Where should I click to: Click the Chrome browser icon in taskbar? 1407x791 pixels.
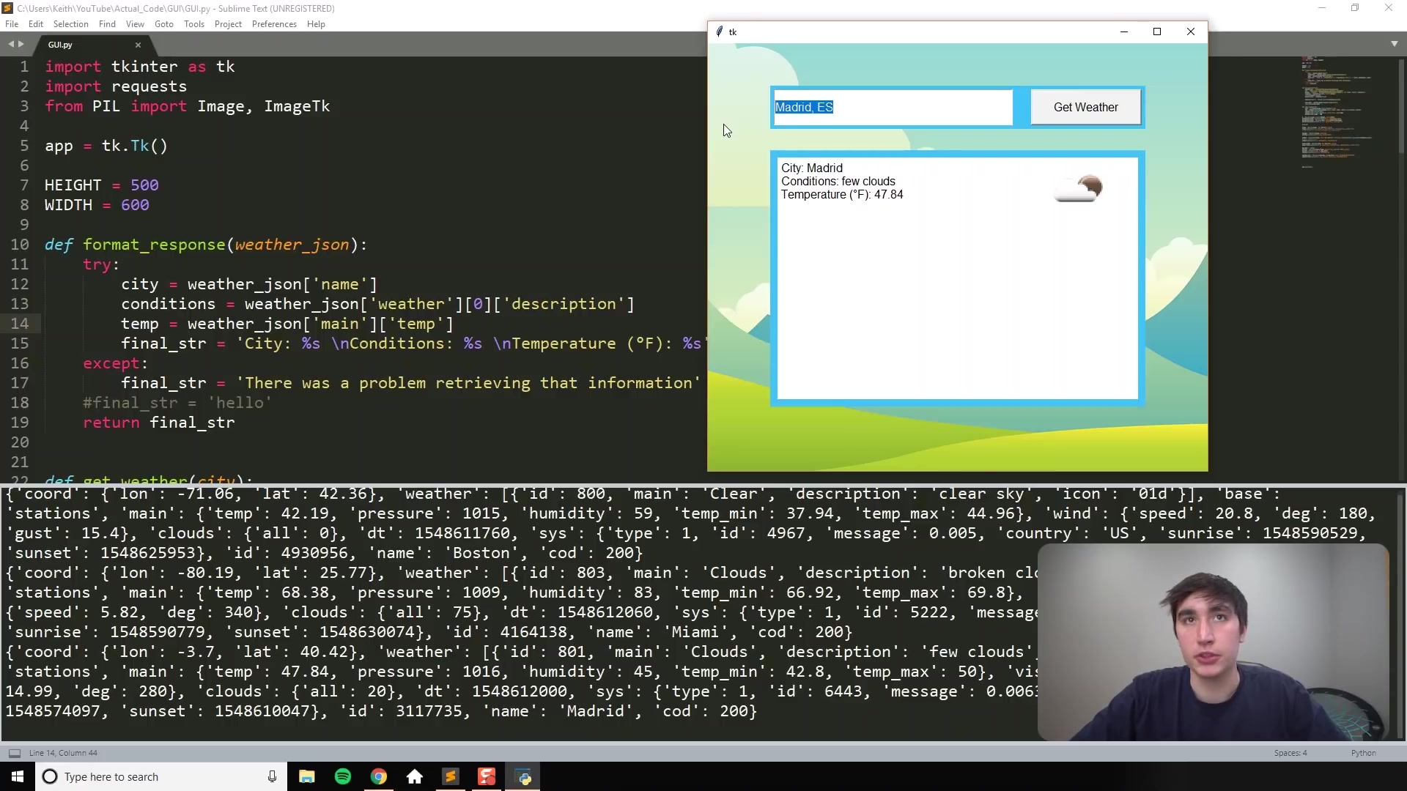click(x=378, y=776)
